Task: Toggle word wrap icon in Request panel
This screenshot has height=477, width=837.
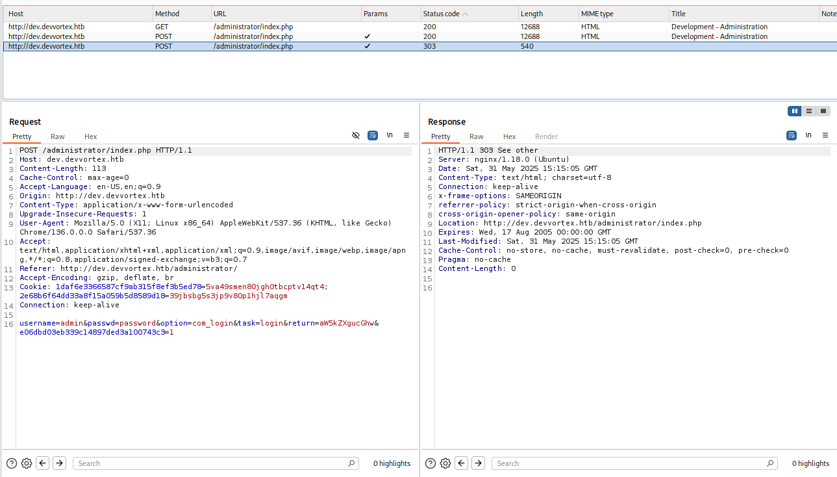Action: 373,135
